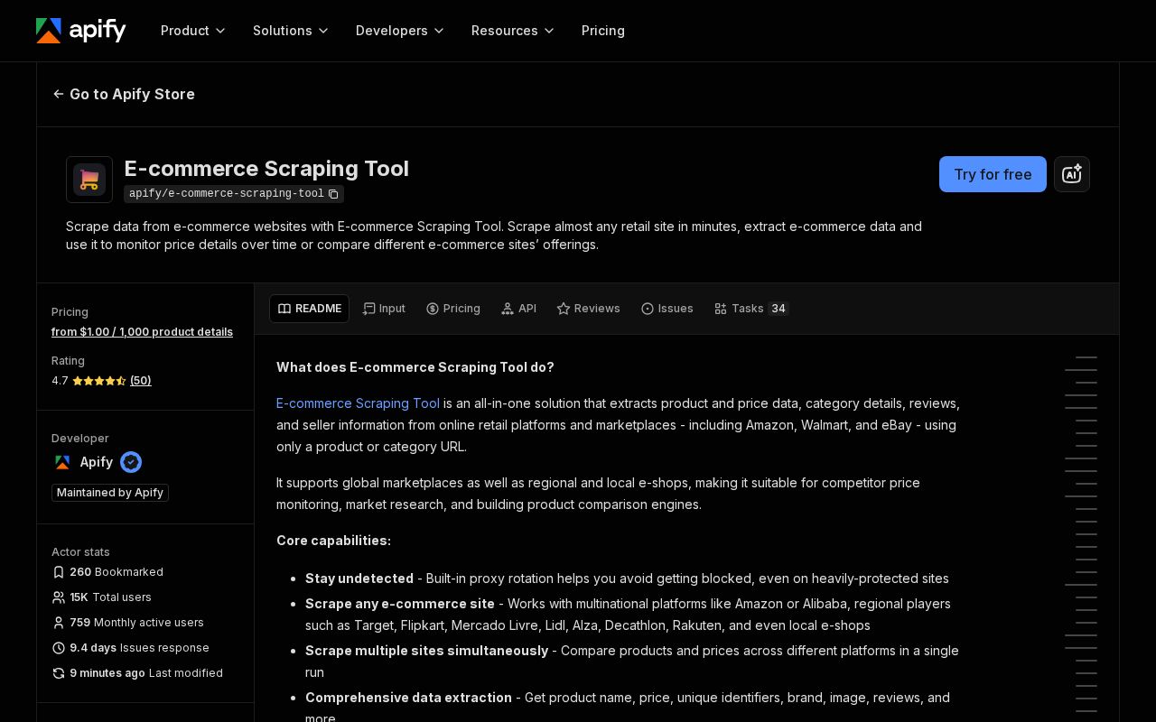Click the Maintained by Apify badge

pos(110,493)
